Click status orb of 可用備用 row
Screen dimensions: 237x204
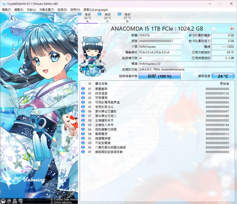click(83, 98)
